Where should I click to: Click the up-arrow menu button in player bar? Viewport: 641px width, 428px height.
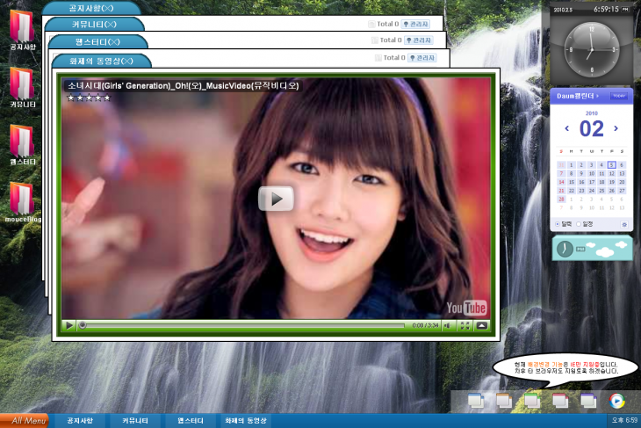(482, 326)
